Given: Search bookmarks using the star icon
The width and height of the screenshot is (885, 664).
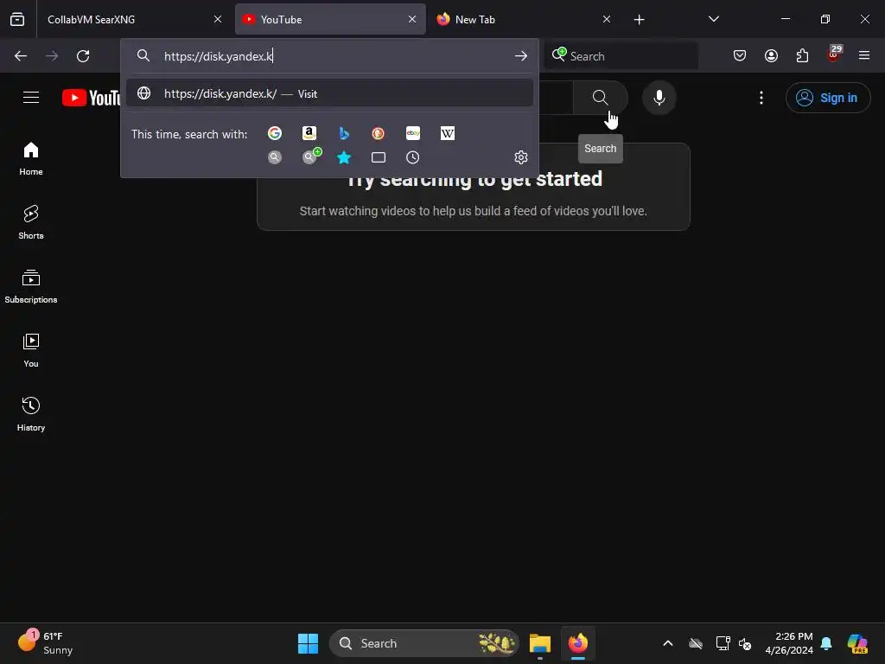Looking at the screenshot, I should pos(344,157).
